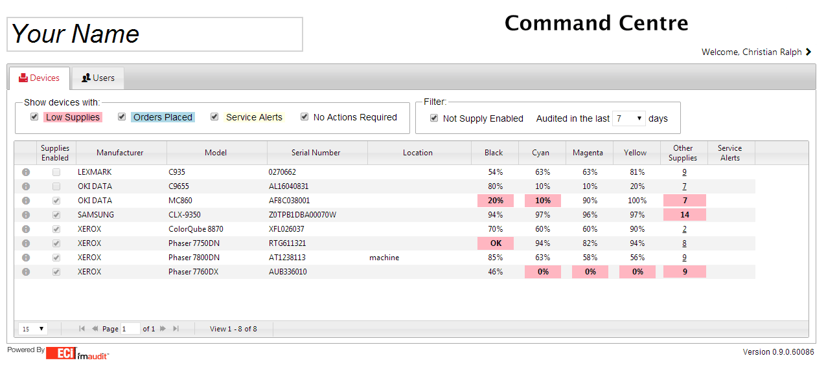Switch to the Users tab

(98, 78)
